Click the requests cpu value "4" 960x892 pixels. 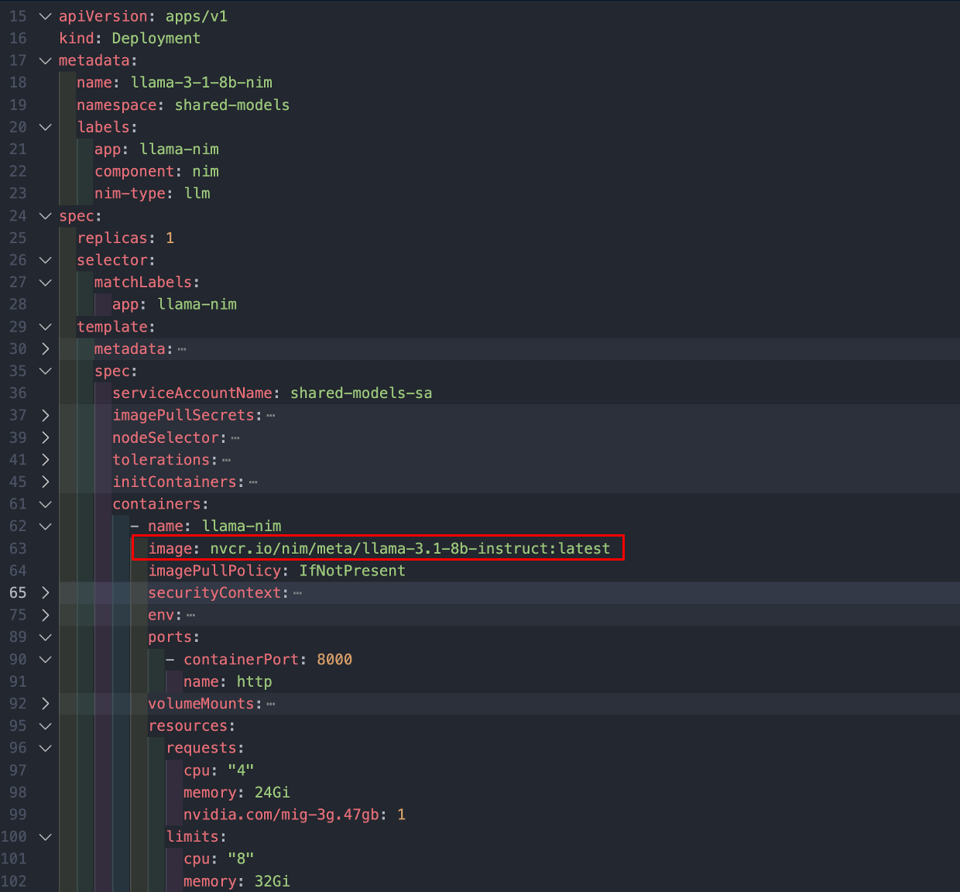(242, 770)
